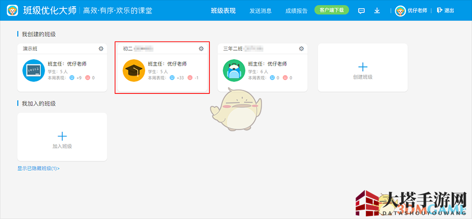This screenshot has width=472, height=219.
Task: Click red sad face in 初二 card
Action: click(x=190, y=78)
